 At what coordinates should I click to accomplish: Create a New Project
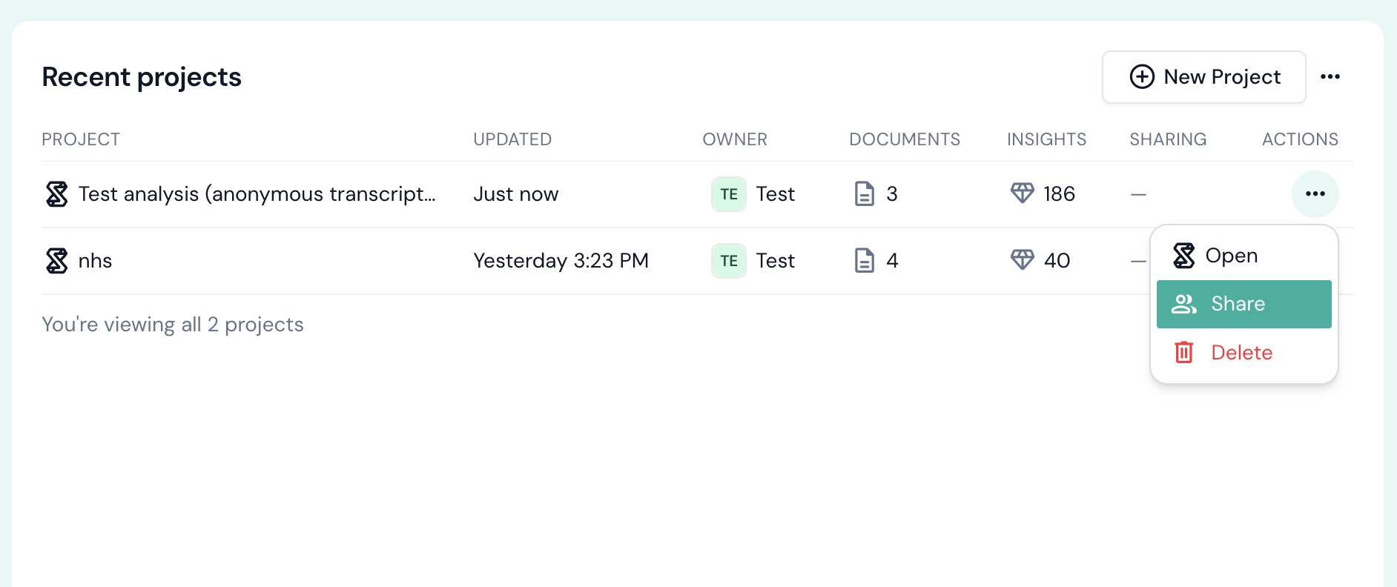click(1203, 77)
